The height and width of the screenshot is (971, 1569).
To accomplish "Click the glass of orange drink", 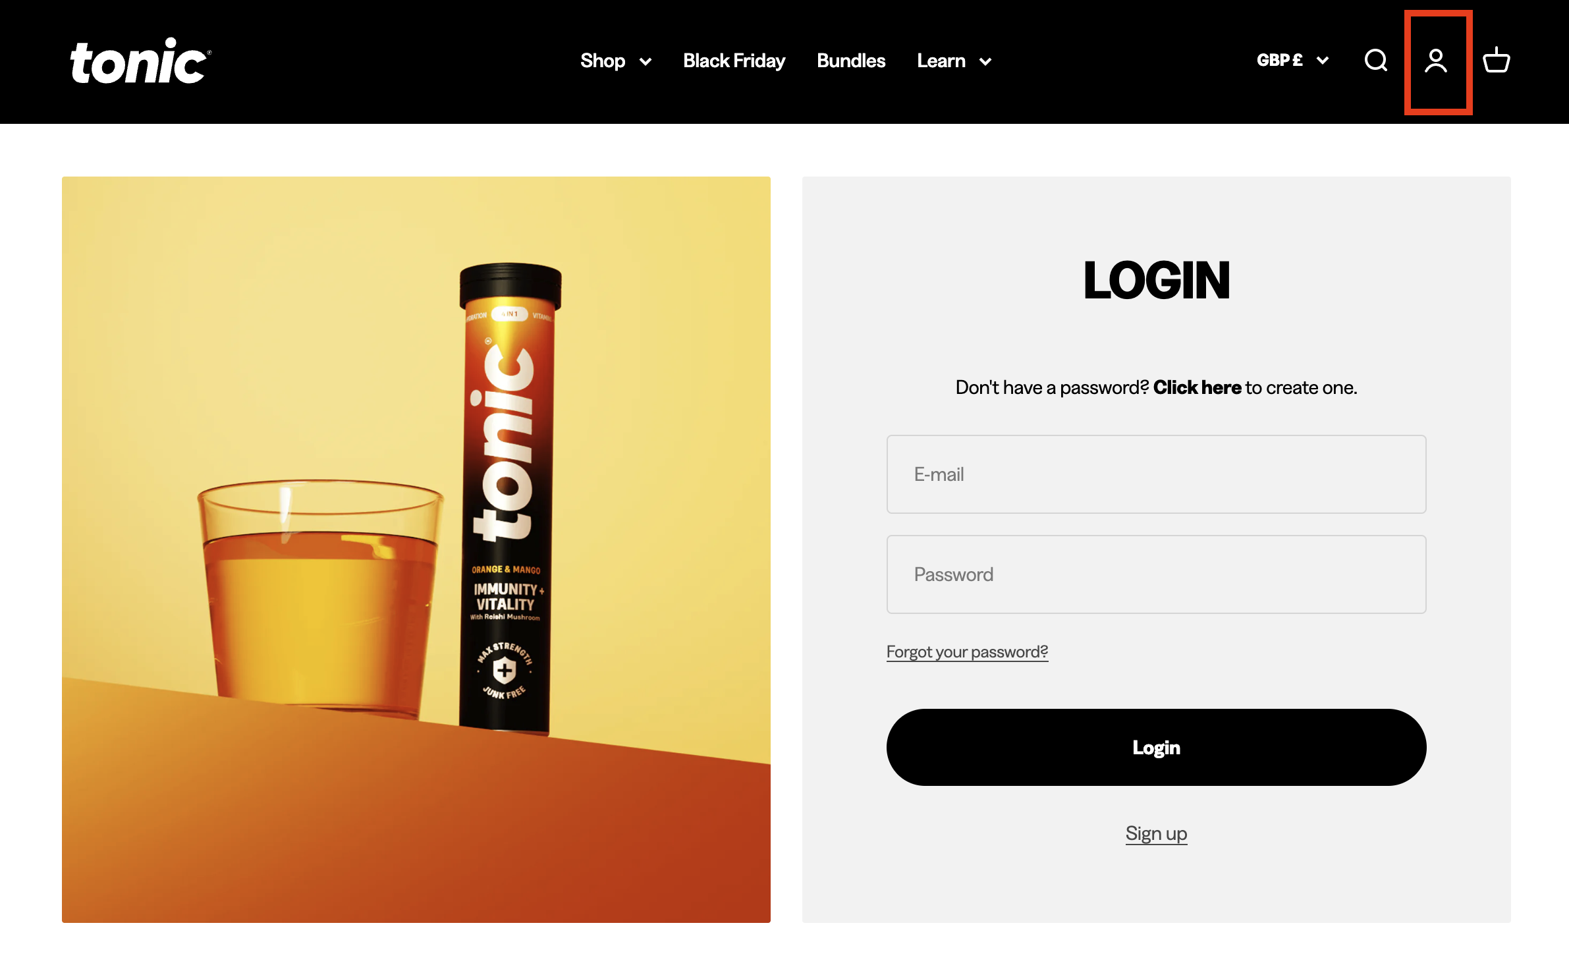I will pos(319,598).
